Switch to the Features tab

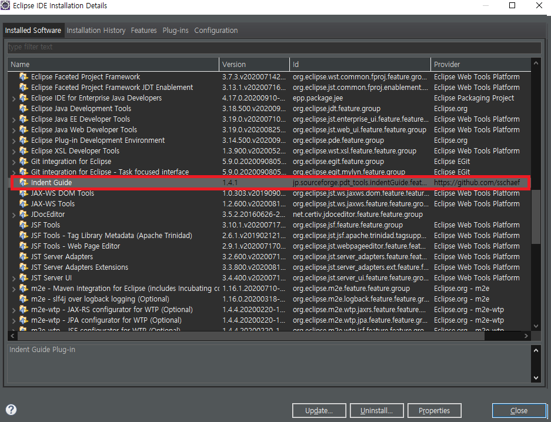click(143, 31)
